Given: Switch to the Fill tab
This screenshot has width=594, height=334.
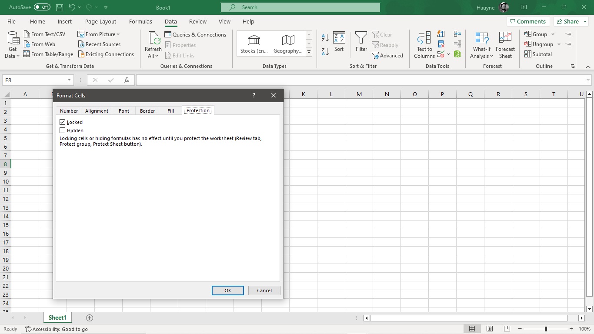Looking at the screenshot, I should click(x=170, y=110).
